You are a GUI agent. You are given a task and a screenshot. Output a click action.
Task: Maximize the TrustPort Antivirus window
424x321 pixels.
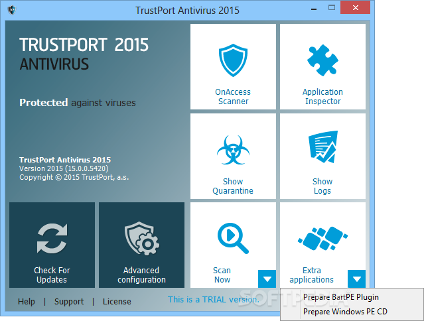[x=332, y=7]
